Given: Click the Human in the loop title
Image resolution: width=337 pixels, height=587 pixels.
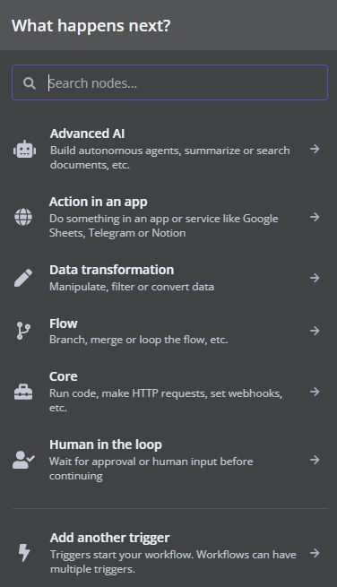Looking at the screenshot, I should (x=106, y=445).
